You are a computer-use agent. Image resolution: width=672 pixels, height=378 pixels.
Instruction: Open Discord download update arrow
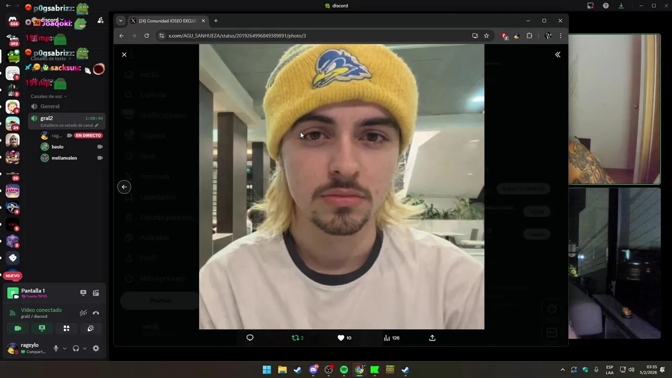click(621, 6)
